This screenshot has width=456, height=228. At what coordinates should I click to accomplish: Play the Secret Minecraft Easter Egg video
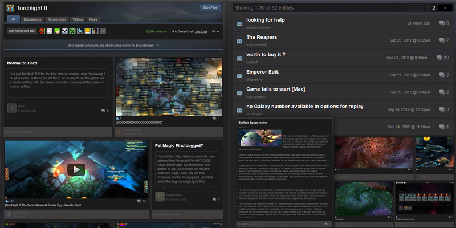pos(76,169)
